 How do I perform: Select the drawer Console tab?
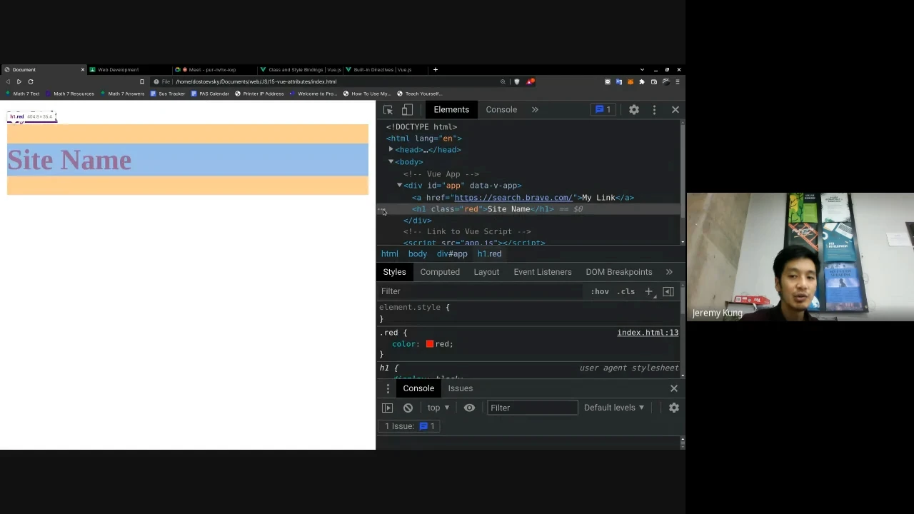(x=418, y=388)
